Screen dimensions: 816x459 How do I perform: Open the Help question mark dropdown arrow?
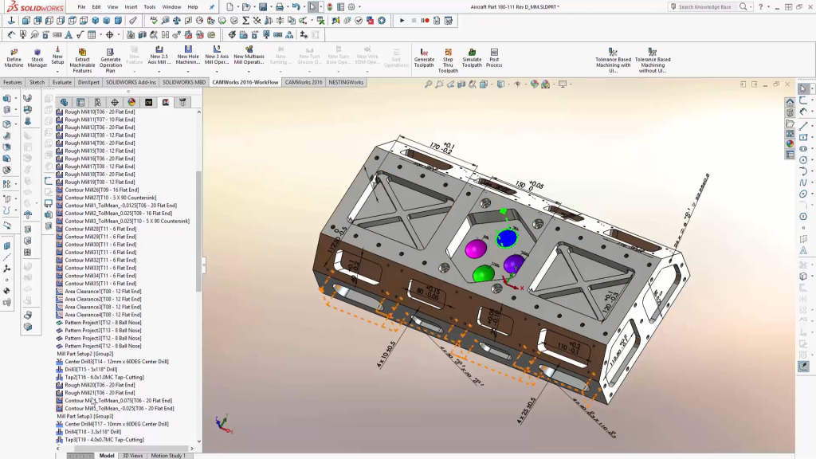pos(769,7)
